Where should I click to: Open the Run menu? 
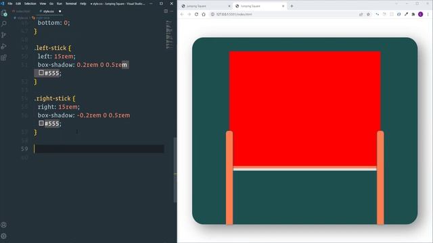click(60, 3)
